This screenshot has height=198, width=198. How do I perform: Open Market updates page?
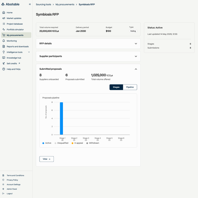[x=16, y=18]
